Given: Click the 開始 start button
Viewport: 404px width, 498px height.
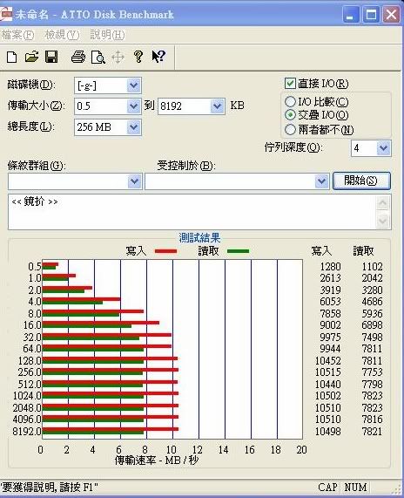Looking at the screenshot, I should click(x=361, y=181).
